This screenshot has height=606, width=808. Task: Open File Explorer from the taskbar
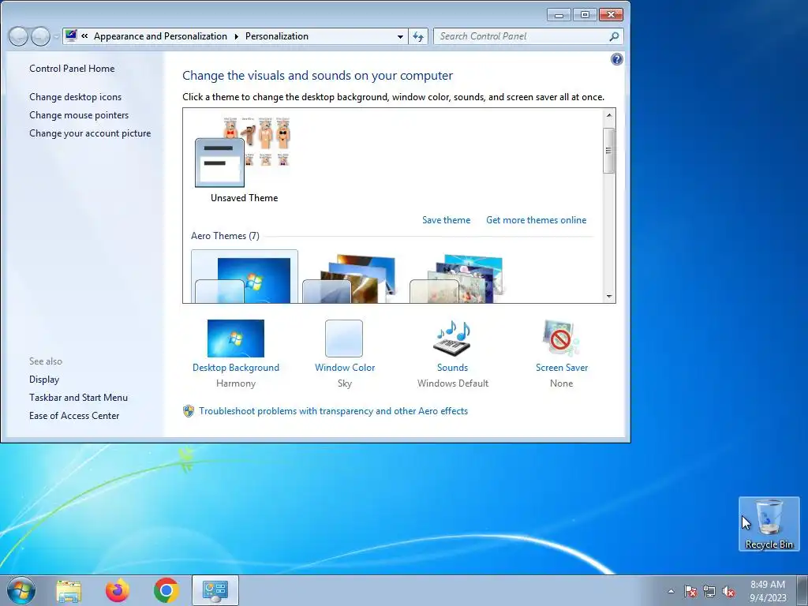[69, 590]
